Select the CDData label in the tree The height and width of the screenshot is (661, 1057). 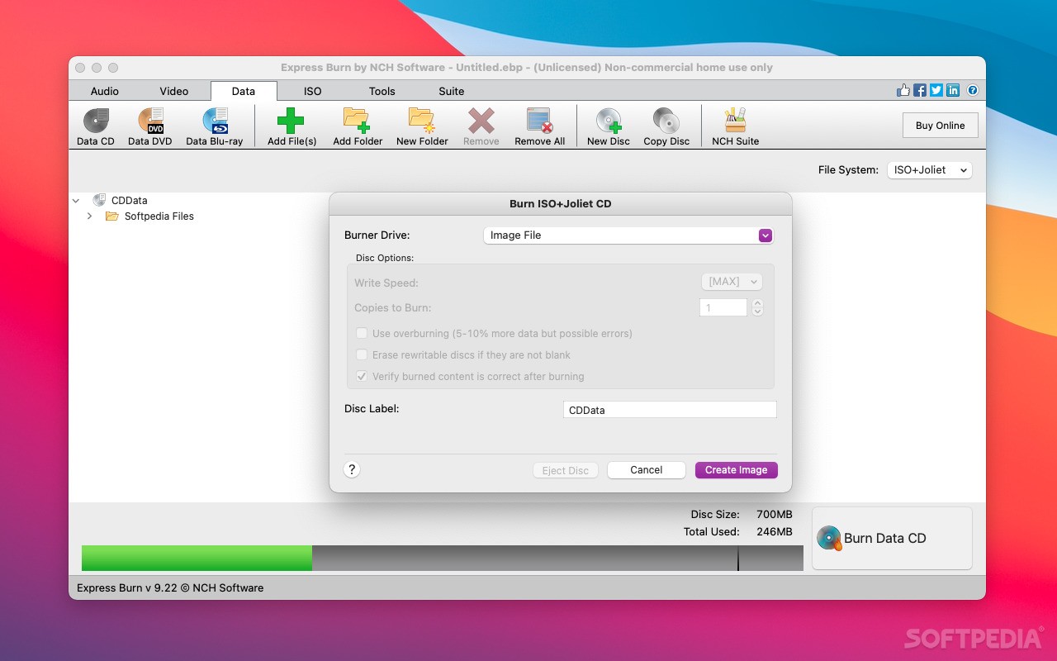coord(130,201)
